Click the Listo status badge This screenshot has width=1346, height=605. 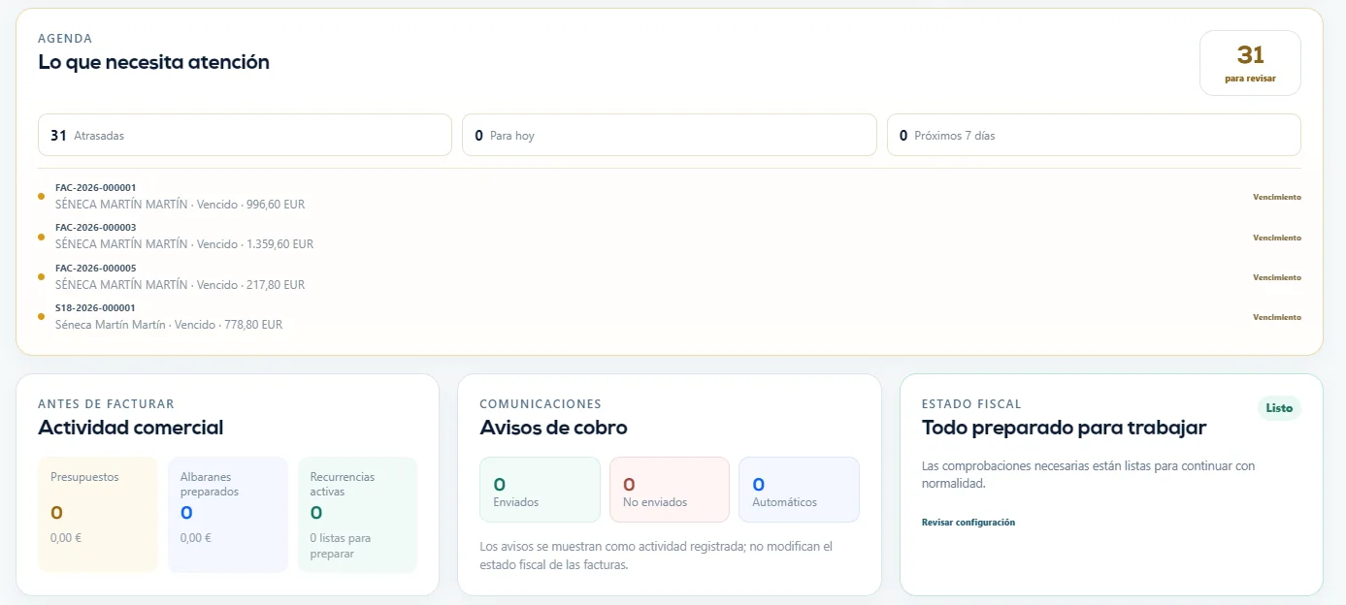point(1279,408)
